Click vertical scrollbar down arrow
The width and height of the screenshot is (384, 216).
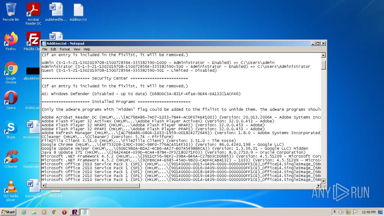click(x=323, y=181)
